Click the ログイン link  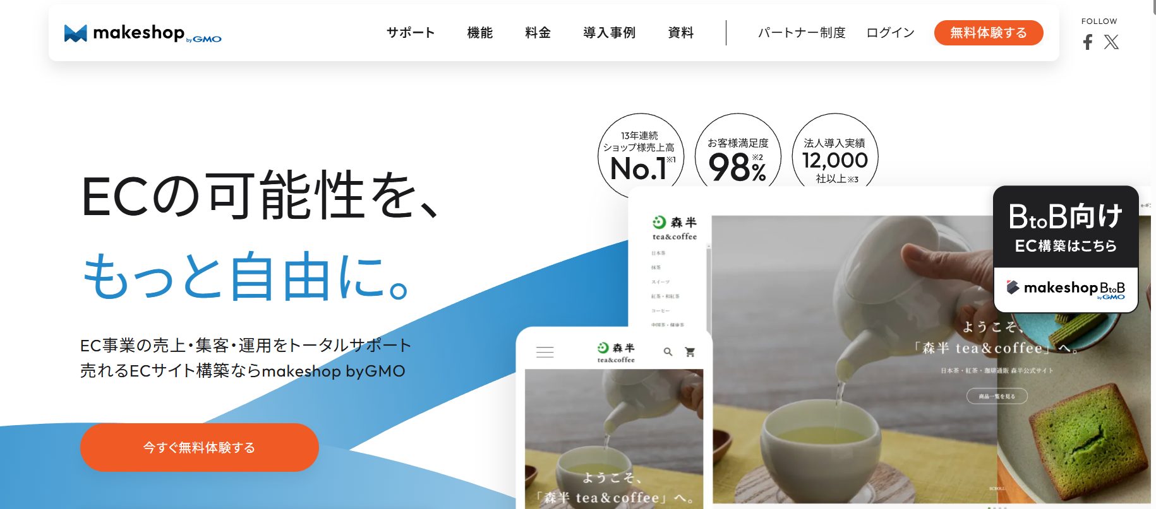(x=890, y=33)
